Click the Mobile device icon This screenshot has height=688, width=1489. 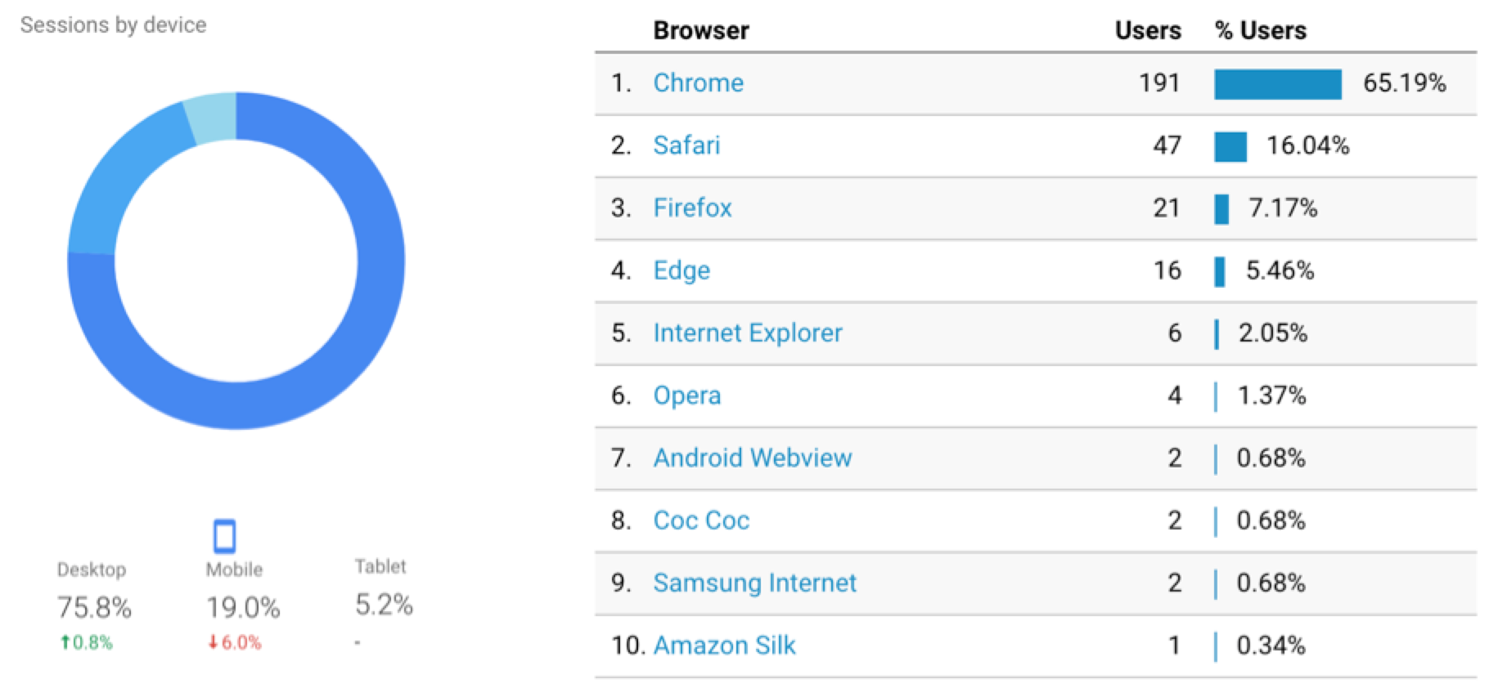[224, 537]
